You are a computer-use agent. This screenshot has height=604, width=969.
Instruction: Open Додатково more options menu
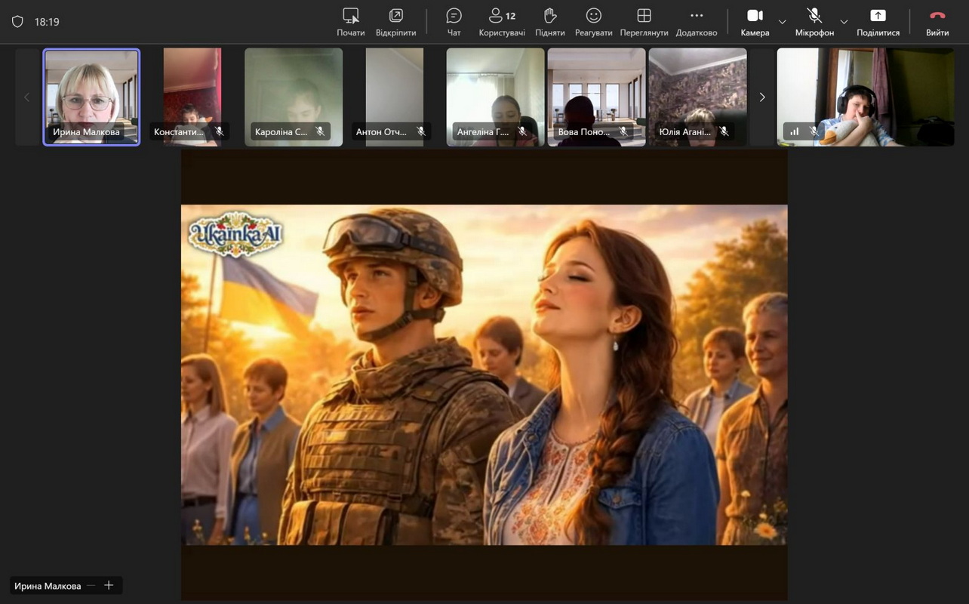coord(696,22)
